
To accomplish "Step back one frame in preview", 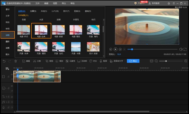I will pos(111,49).
